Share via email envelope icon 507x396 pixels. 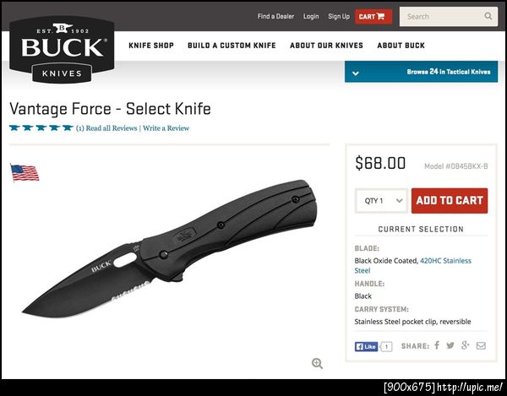point(481,345)
